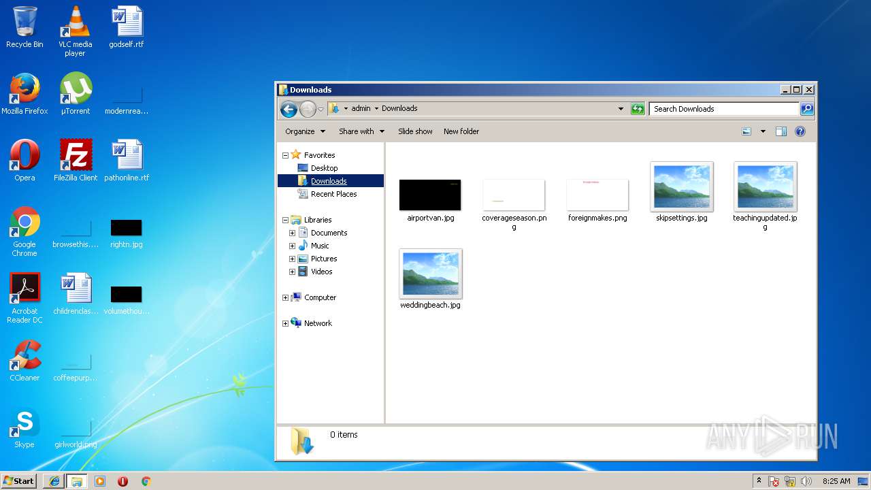Go back with Explorer back arrow
Image resolution: width=871 pixels, height=490 pixels.
click(289, 109)
